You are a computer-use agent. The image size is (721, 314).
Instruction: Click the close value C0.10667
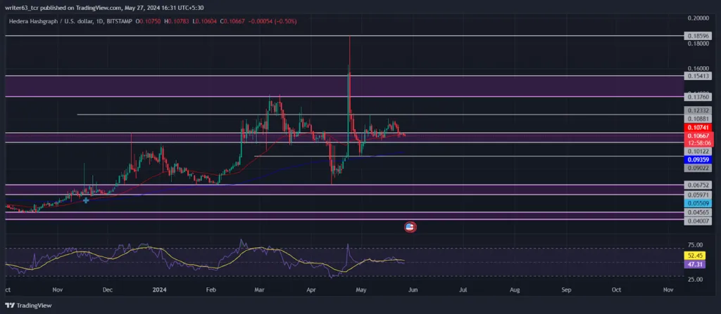click(232, 22)
